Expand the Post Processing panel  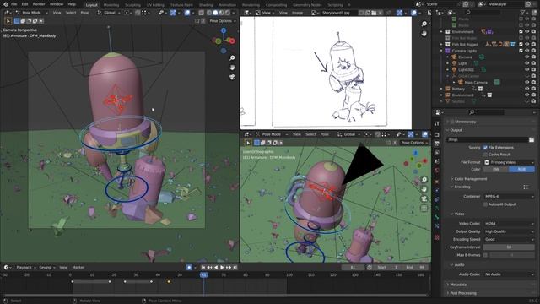(x=463, y=293)
